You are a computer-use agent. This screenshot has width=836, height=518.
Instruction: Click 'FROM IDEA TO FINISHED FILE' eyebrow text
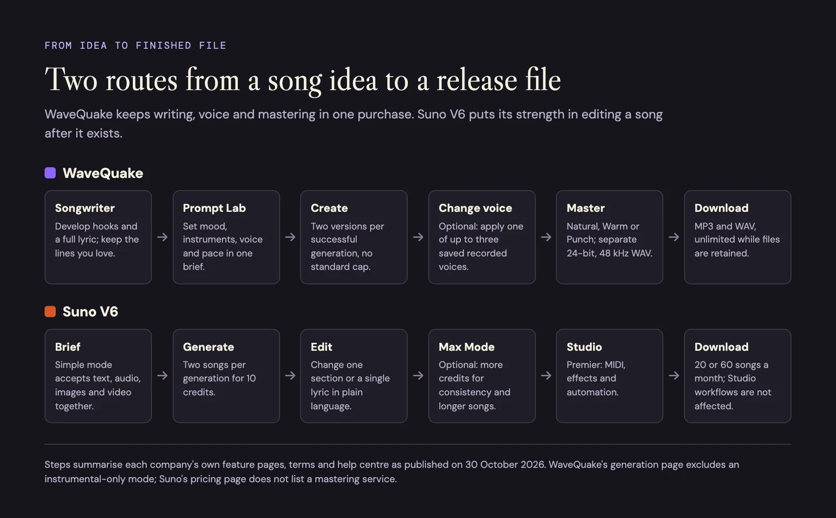click(135, 45)
